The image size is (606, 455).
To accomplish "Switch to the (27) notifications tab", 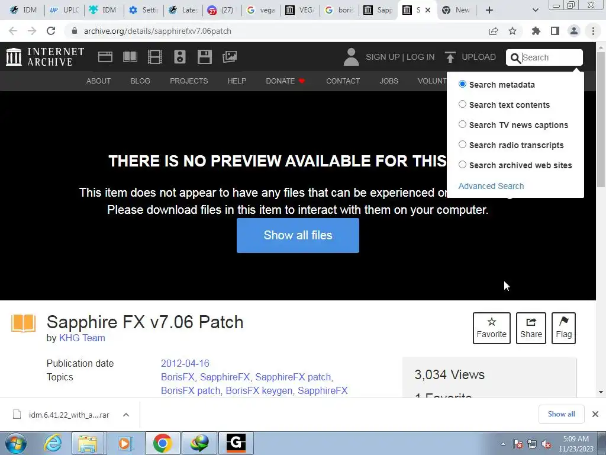I will coord(222,10).
